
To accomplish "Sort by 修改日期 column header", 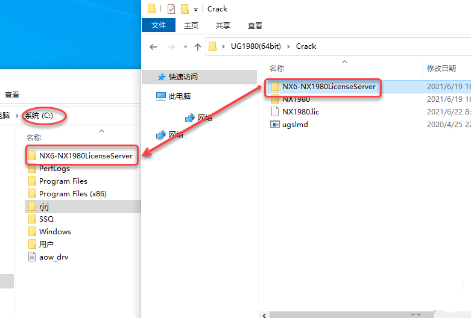I will (441, 69).
